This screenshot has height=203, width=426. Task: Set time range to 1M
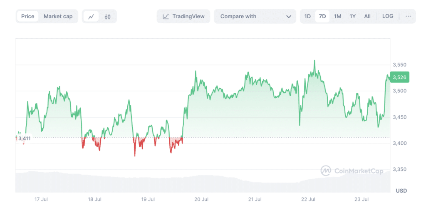click(338, 17)
